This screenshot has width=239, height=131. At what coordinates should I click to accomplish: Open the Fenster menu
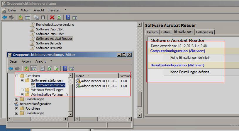(54, 10)
